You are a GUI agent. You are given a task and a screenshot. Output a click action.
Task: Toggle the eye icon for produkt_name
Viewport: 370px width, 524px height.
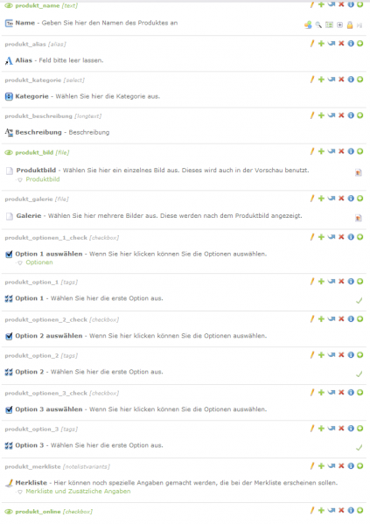9,5
